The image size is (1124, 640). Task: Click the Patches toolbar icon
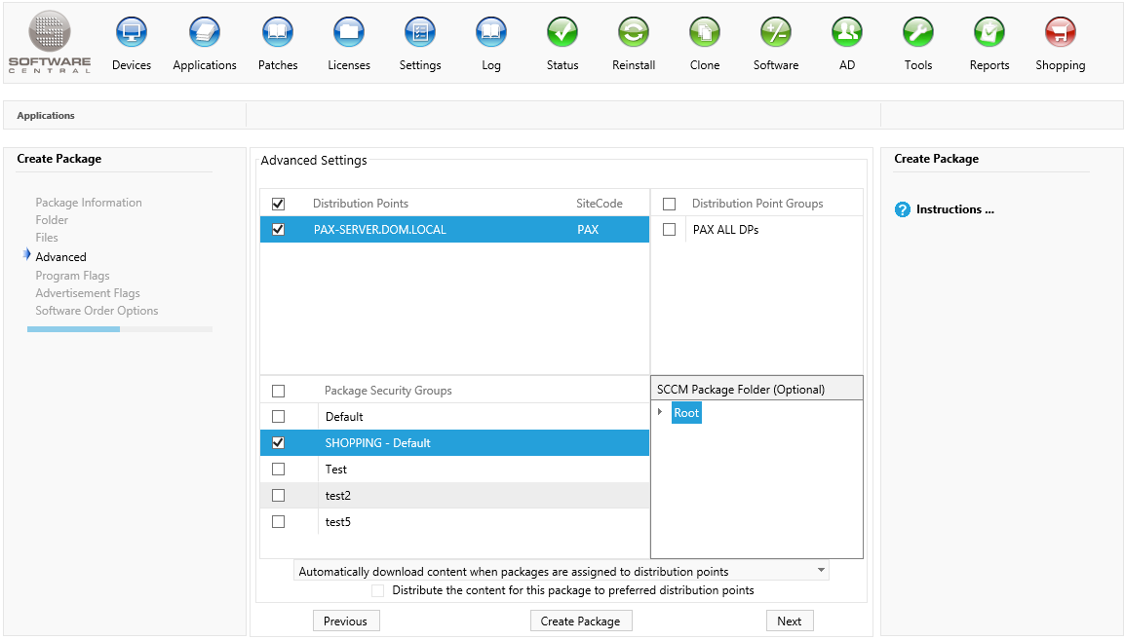pos(278,33)
